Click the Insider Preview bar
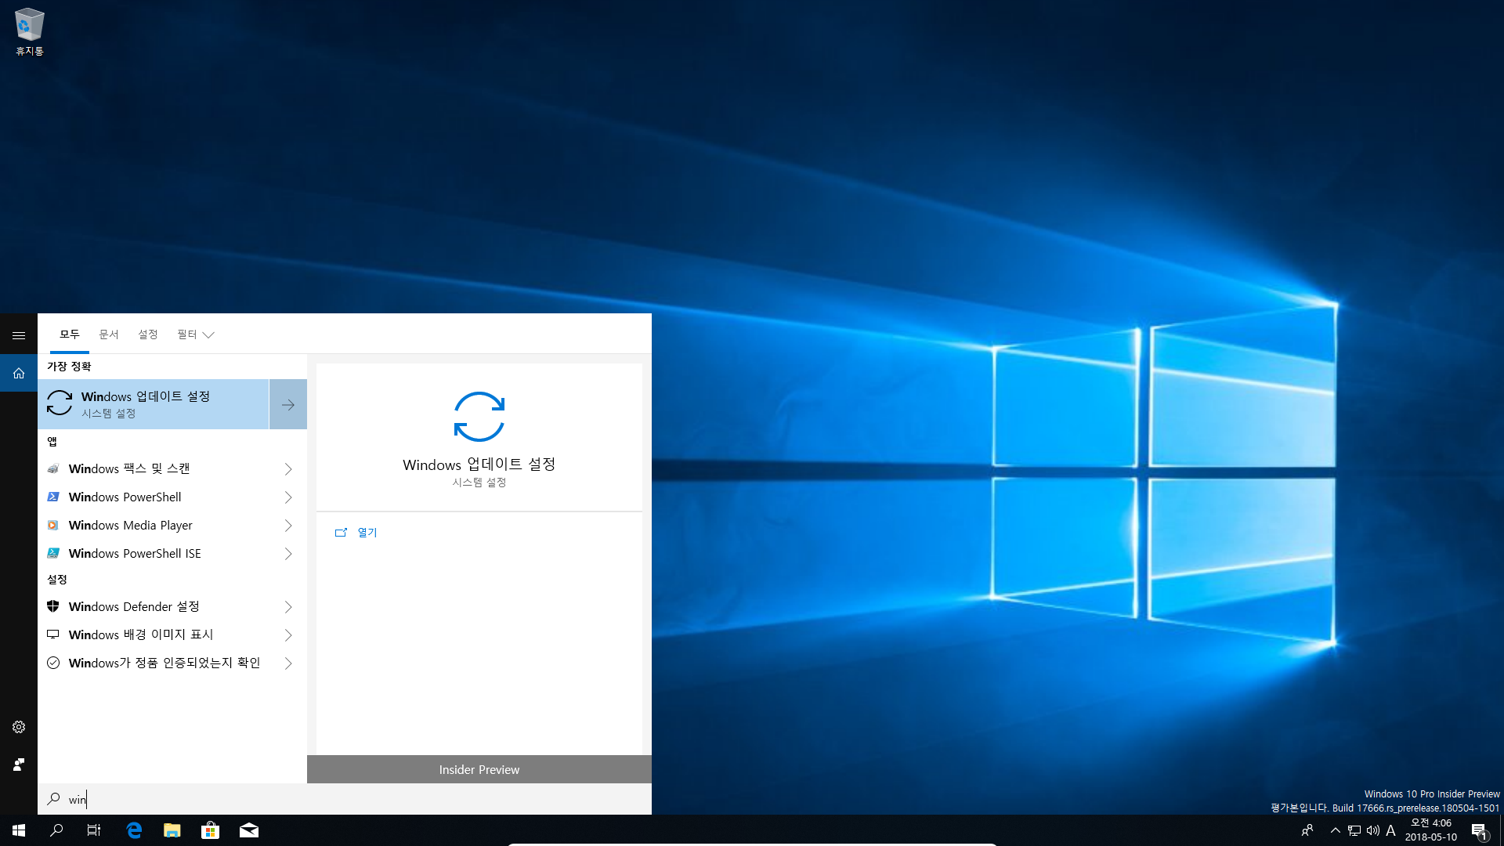 479,769
